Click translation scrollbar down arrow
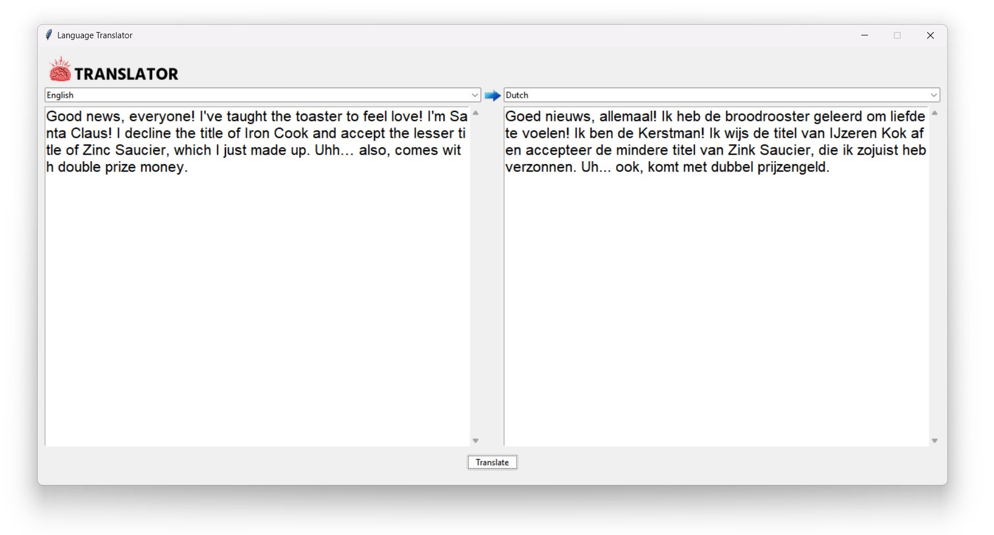Image resolution: width=994 pixels, height=535 pixels. [934, 441]
